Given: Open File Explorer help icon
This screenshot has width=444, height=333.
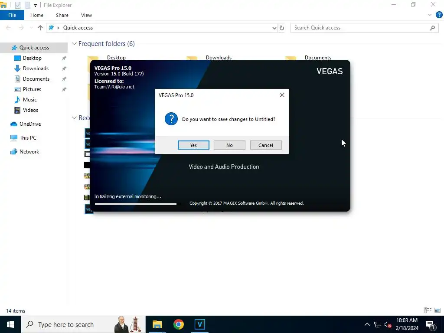Looking at the screenshot, I should pyautogui.click(x=439, y=15).
